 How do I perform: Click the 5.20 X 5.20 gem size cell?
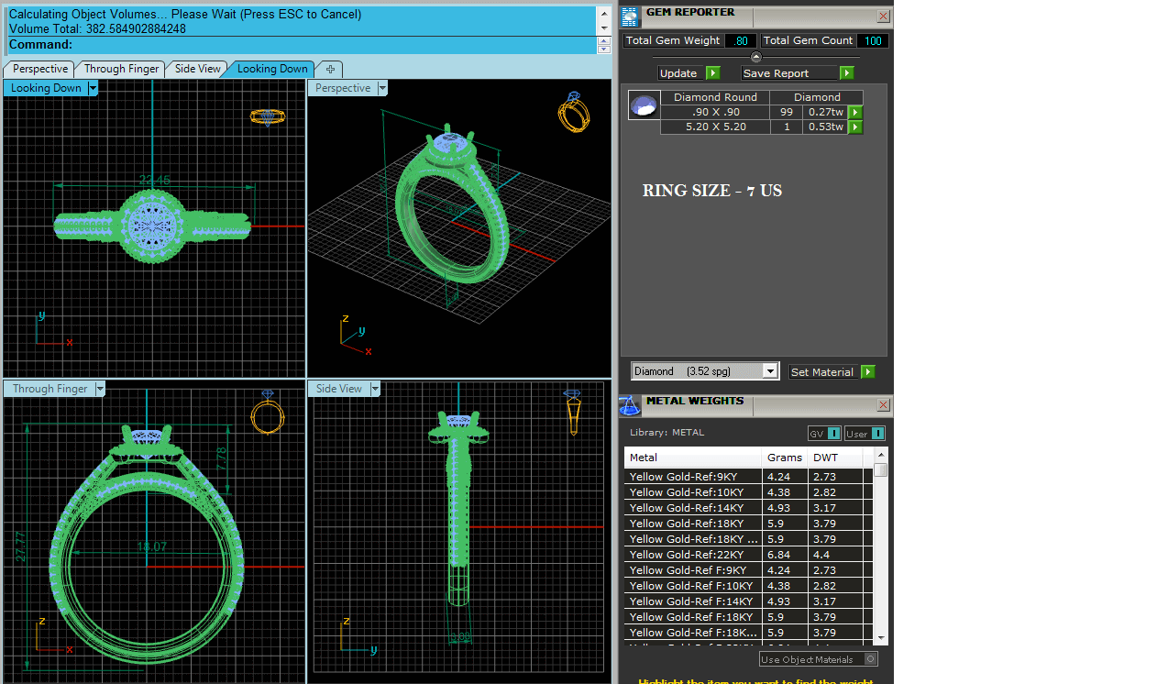click(x=714, y=127)
